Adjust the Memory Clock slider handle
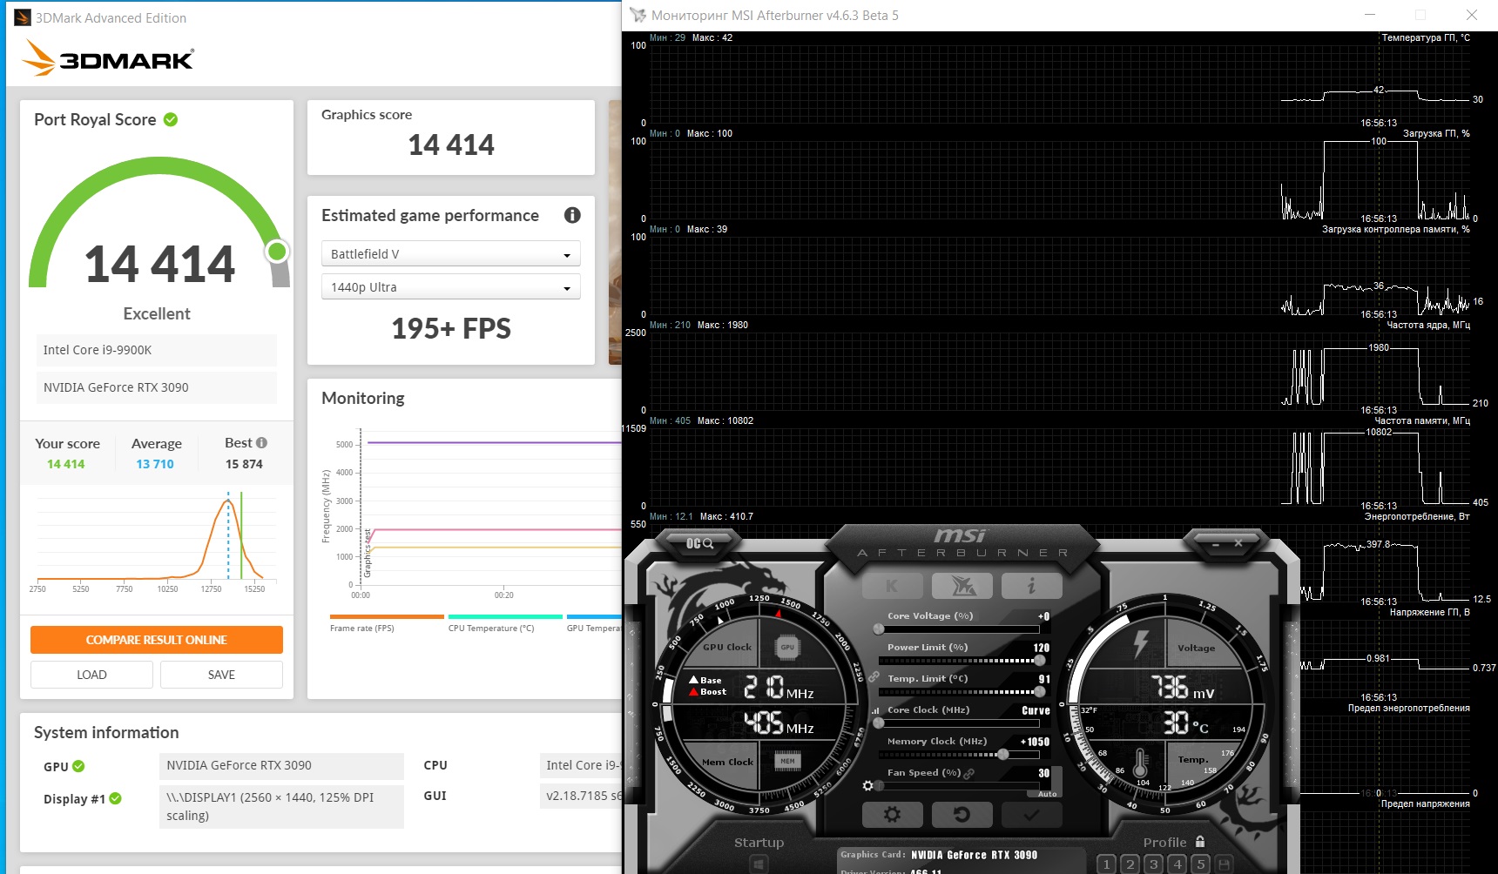 tap(1003, 754)
